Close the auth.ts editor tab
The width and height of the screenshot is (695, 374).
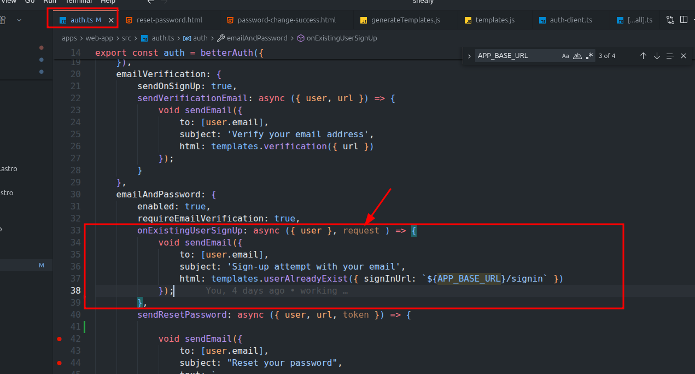tap(111, 20)
